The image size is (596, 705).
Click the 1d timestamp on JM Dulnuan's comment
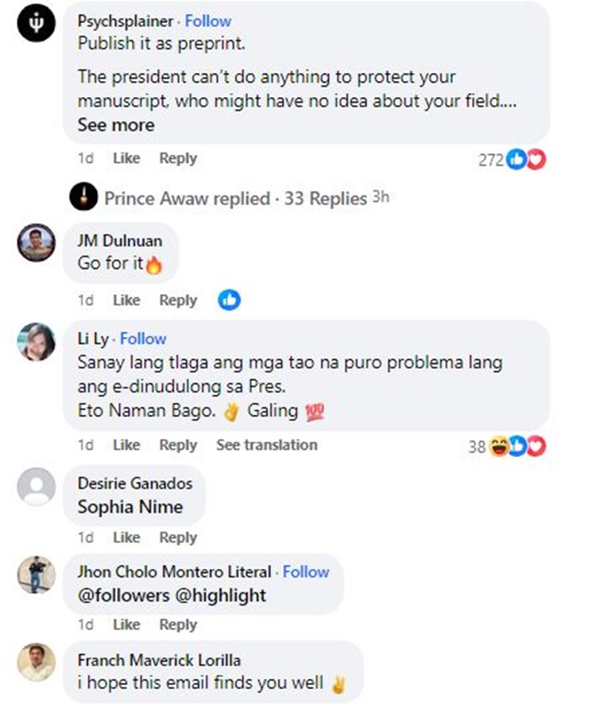86,300
